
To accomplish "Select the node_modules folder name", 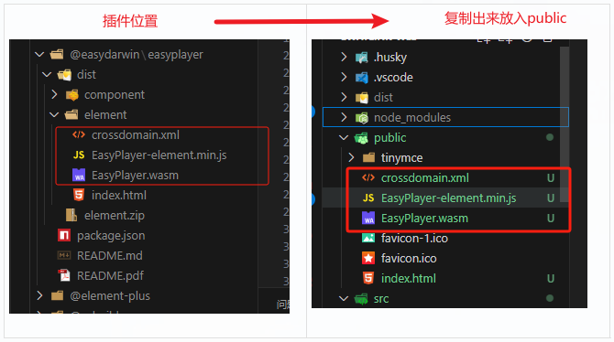I will pos(412,118).
